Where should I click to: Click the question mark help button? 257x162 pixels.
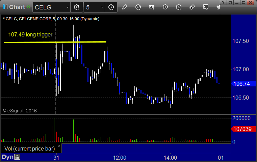point(223,2)
